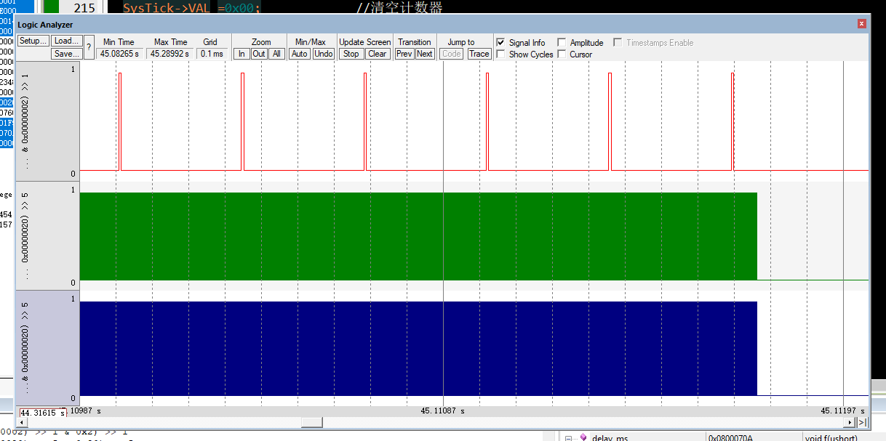The image size is (886, 441).
Task: Jump to the next transition
Action: pos(425,54)
